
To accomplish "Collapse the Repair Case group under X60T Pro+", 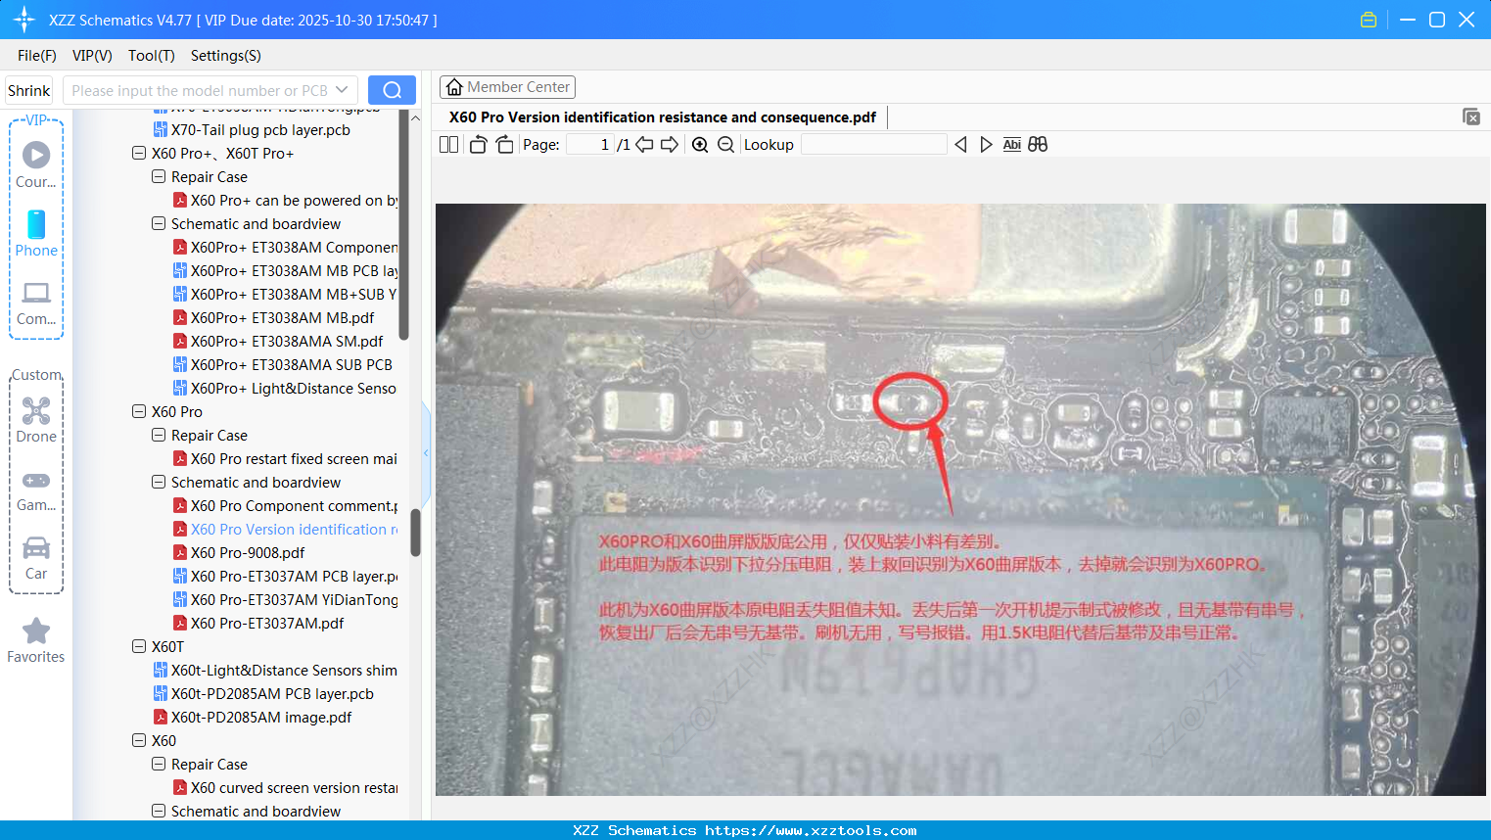I will click(x=158, y=176).
